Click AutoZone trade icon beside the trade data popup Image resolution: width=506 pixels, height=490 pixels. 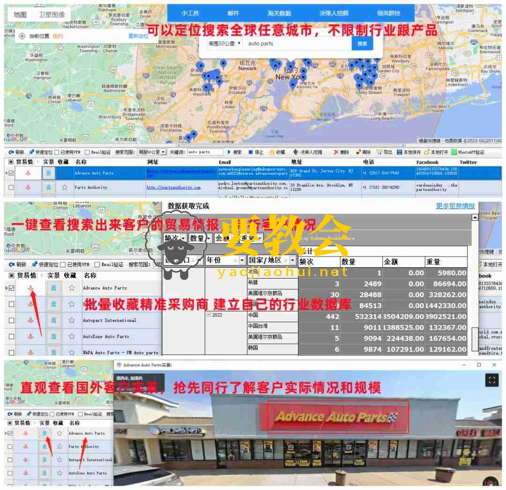coord(30,336)
